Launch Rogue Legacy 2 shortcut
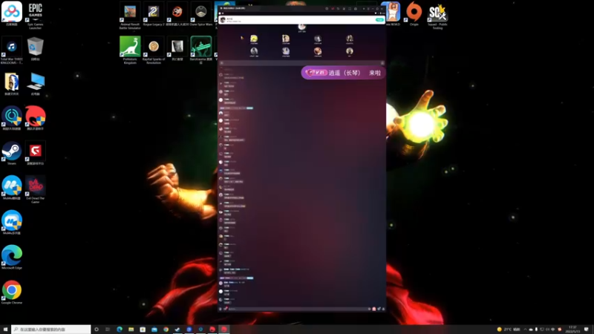Image resolution: width=594 pixels, height=334 pixels. point(154,13)
